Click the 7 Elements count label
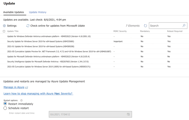Screen dimensions: 189x120 pyautogui.click(x=133, y=26)
